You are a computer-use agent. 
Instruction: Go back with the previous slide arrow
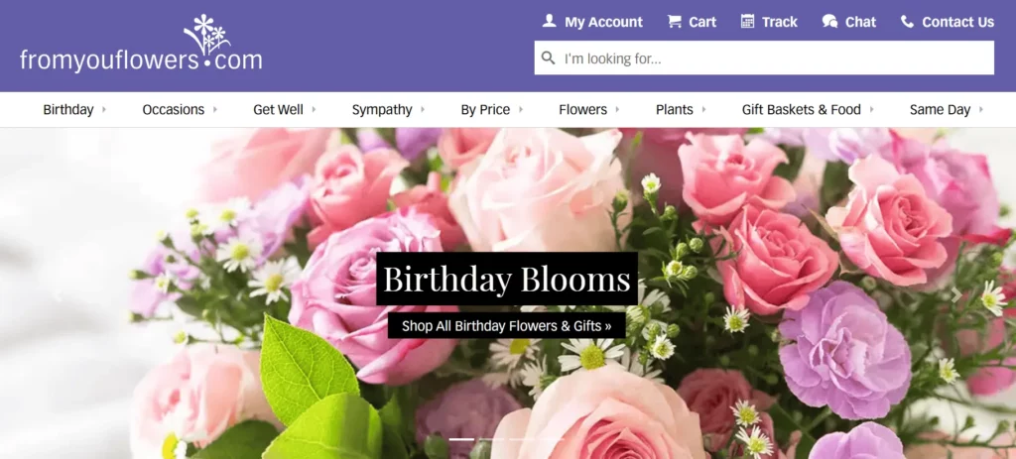click(x=59, y=294)
